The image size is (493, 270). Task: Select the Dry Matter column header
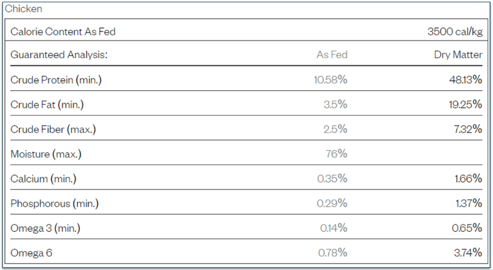tap(458, 55)
